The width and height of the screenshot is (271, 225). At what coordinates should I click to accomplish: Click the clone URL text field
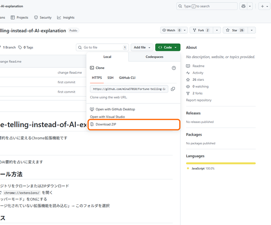pyautogui.click(x=129, y=89)
